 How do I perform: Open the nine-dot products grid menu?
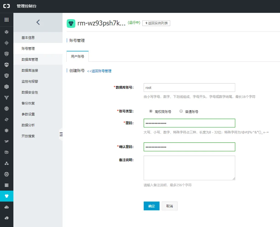pyautogui.click(x=7, y=20)
